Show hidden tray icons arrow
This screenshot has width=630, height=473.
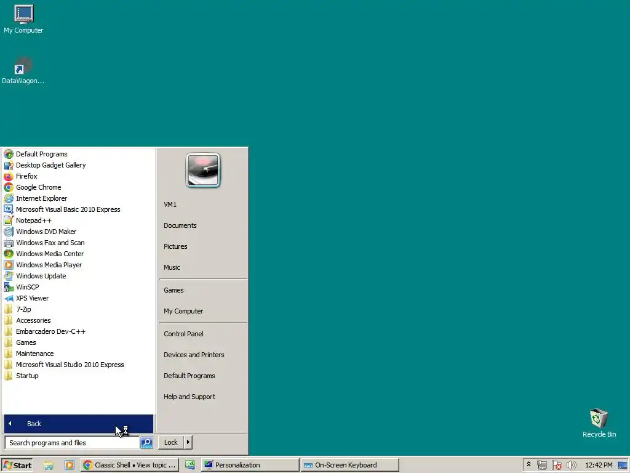pyautogui.click(x=528, y=465)
